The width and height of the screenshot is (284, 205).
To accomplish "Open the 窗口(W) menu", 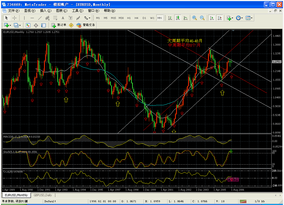I will tap(94, 11).
